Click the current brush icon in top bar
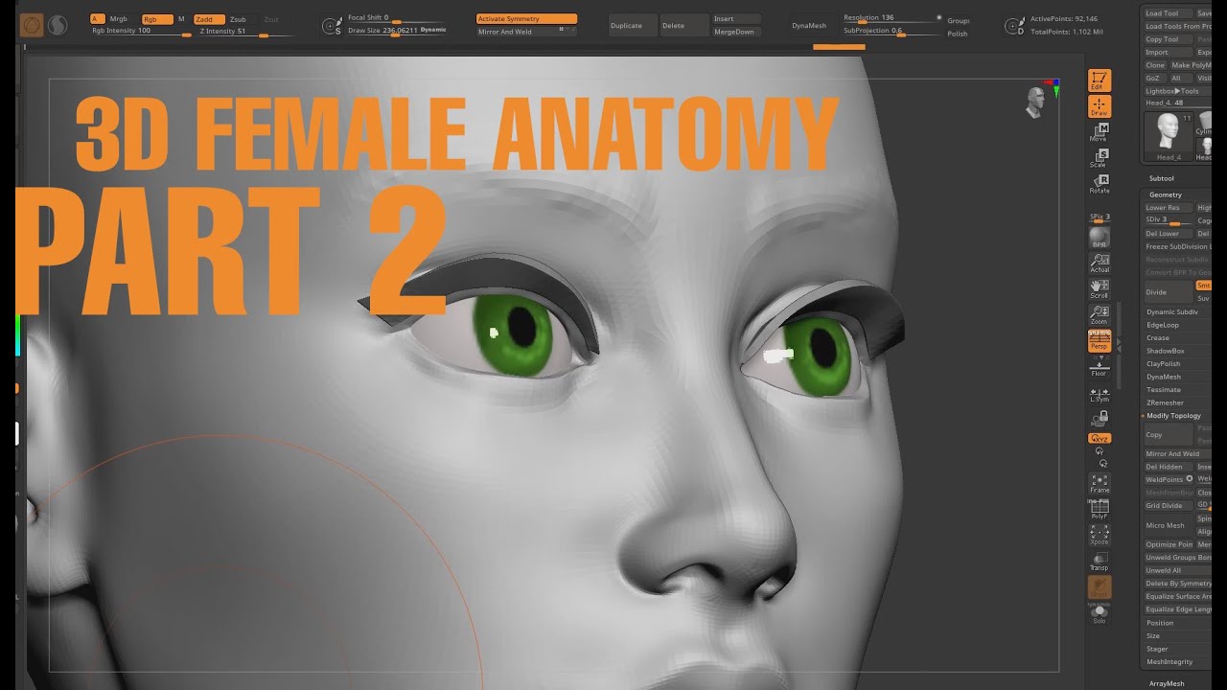The image size is (1227, 690). (32, 26)
